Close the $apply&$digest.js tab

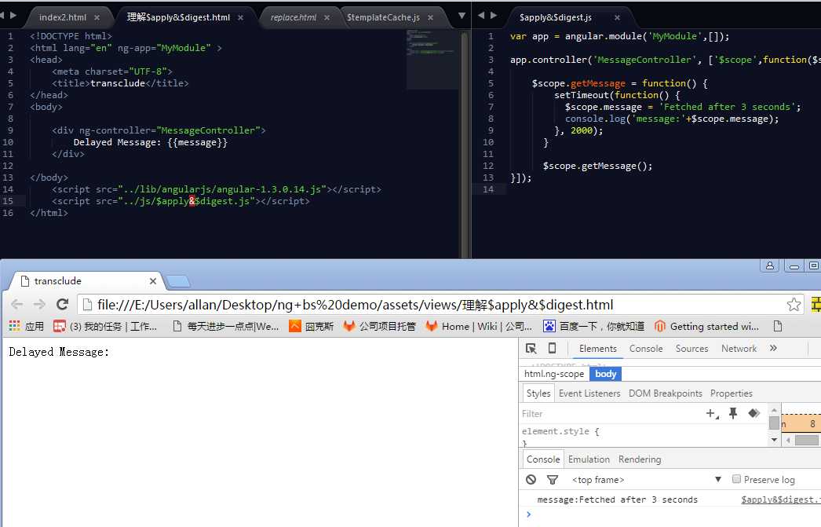618,17
